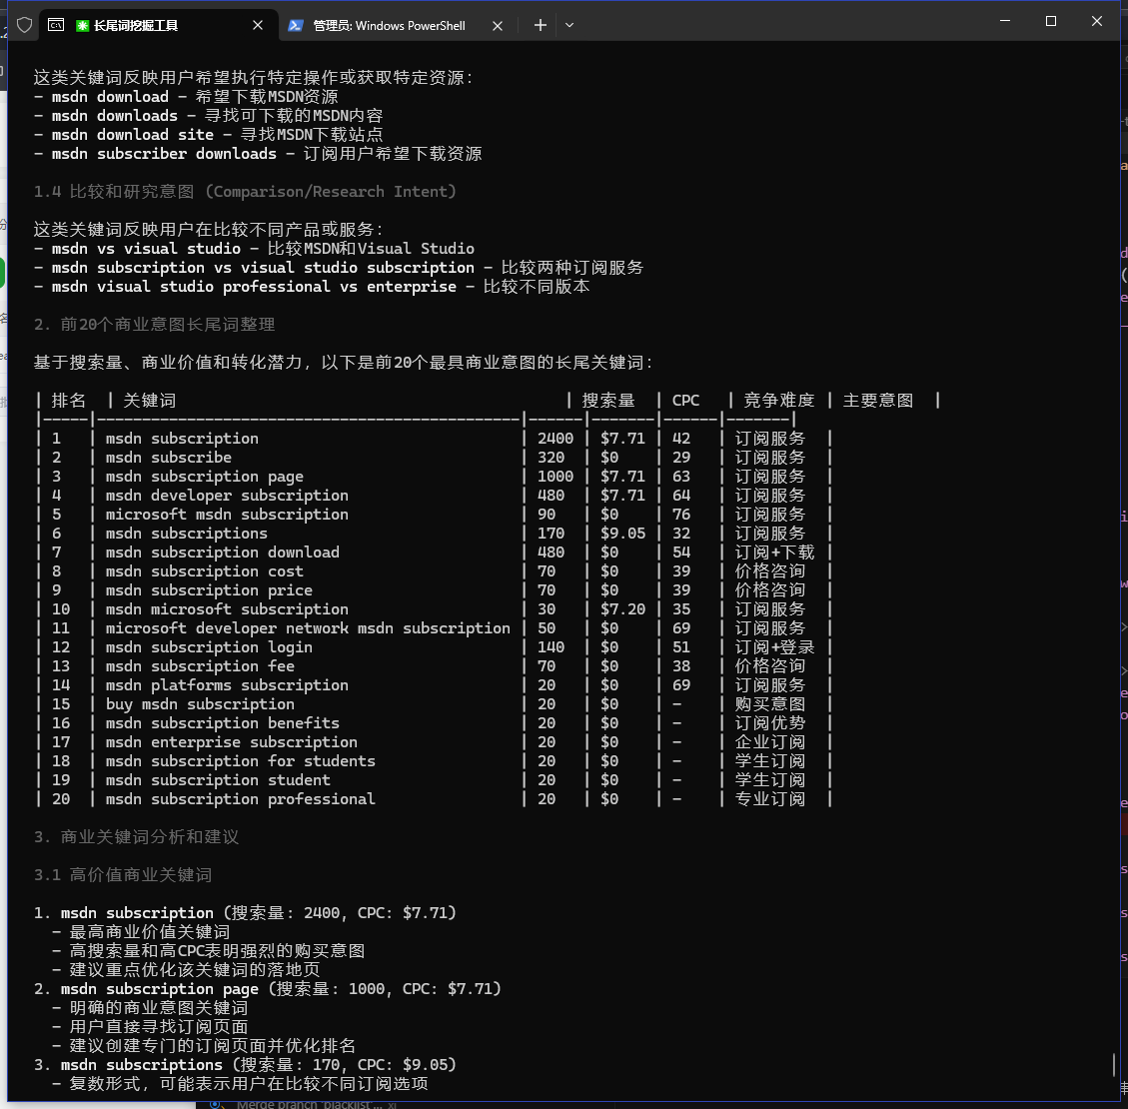Screen dimensions: 1128x1109
Task: Click the terminal's vertical scrollbar thumb
Action: tap(1114, 1064)
